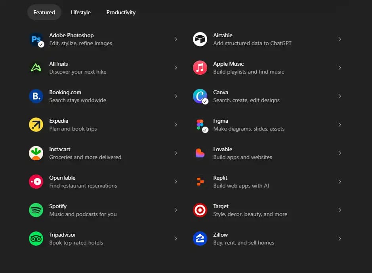Click 'Buy, rent, and sell homes' text
The height and width of the screenshot is (273, 372).
coord(244,243)
